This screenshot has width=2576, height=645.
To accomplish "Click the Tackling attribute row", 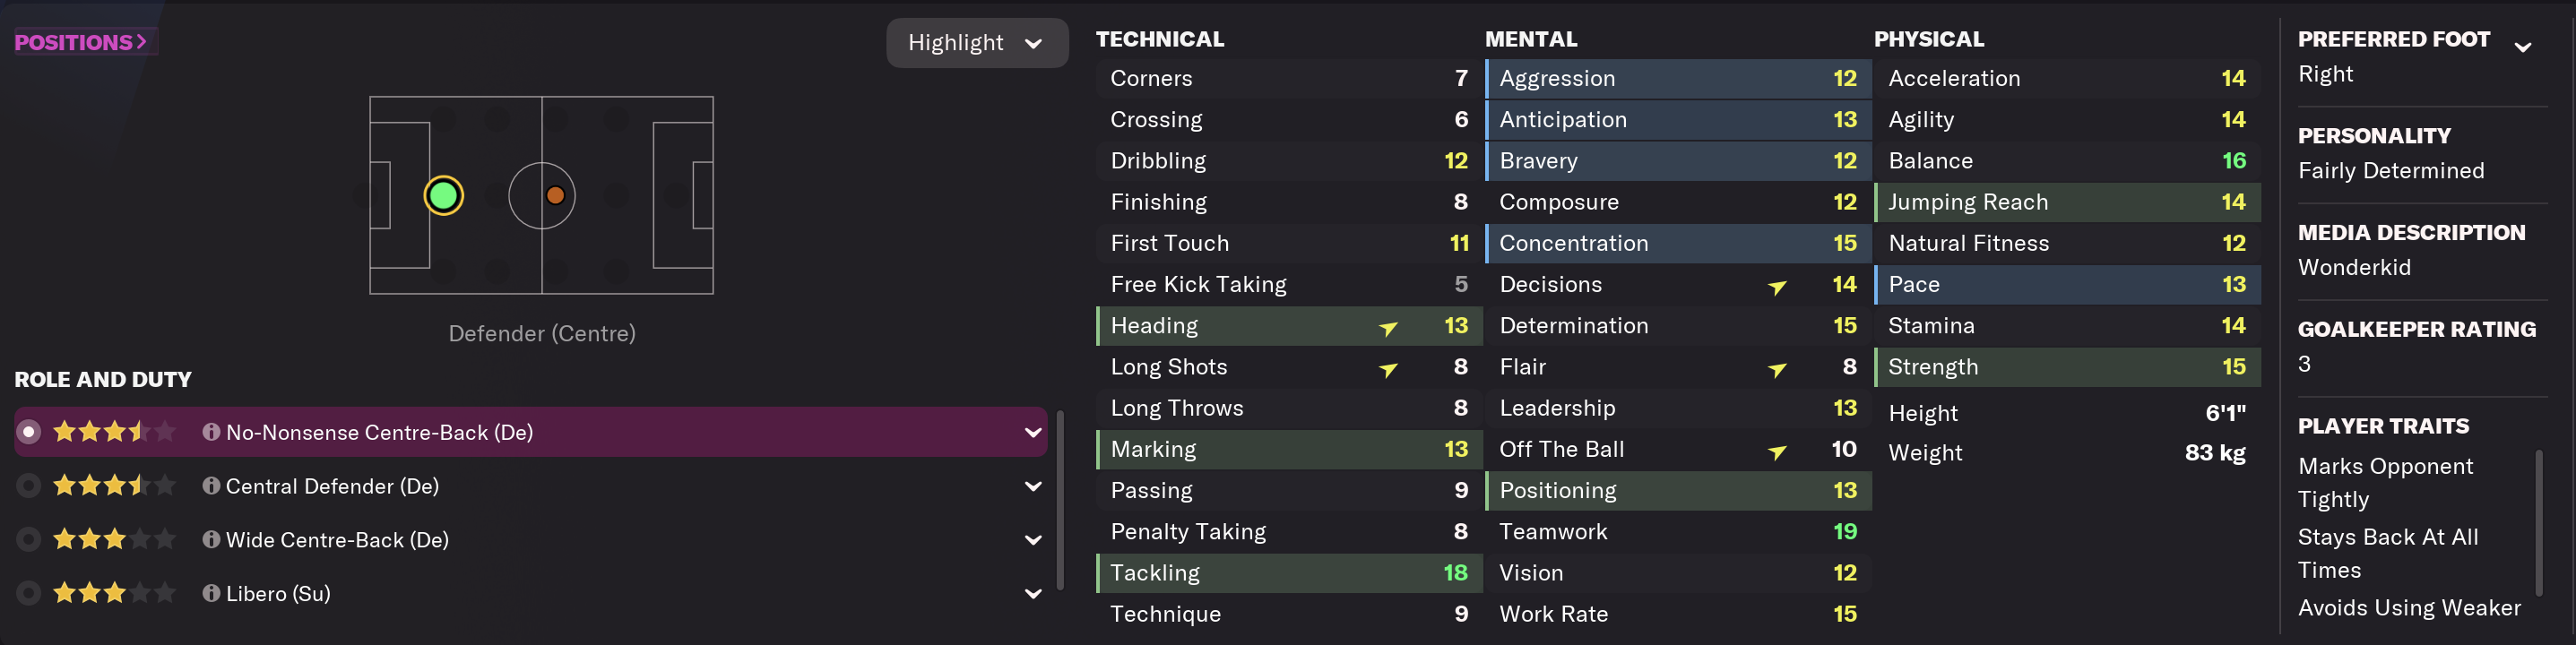I will [x=1288, y=573].
